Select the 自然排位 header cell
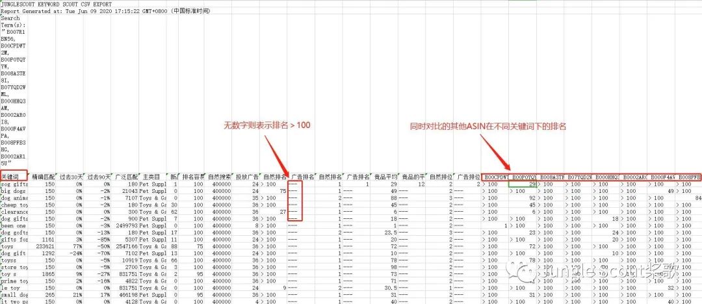This screenshot has height=304, width=702. click(x=441, y=177)
